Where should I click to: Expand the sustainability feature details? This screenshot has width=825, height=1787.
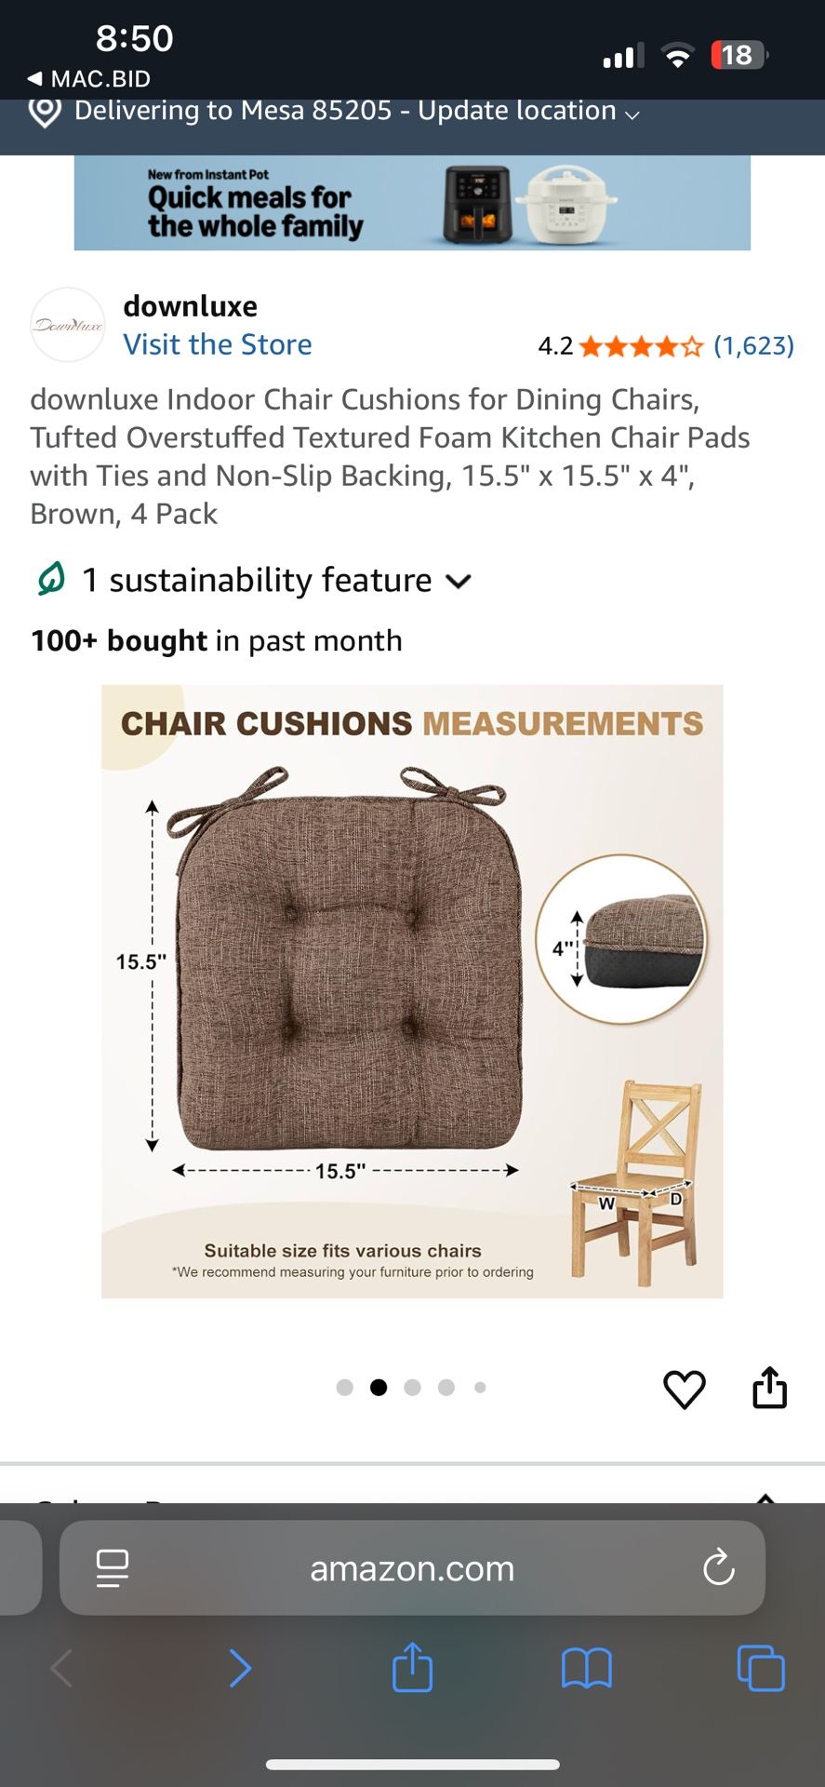[459, 581]
